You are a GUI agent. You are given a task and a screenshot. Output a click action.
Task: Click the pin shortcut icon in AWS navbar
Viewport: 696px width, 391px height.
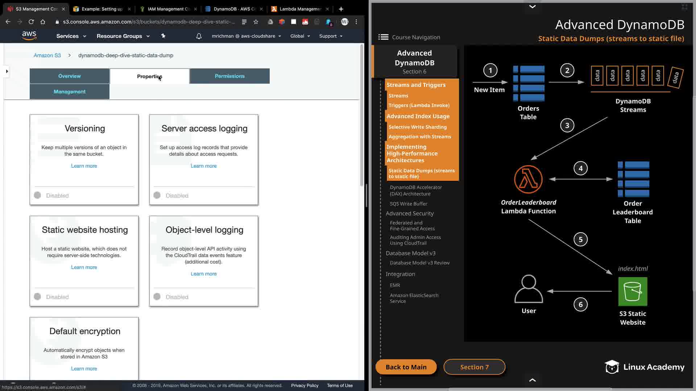(x=163, y=36)
